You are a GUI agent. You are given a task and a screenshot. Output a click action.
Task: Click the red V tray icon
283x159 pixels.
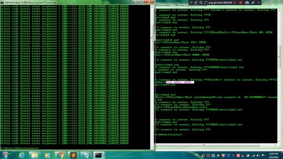(x=238, y=155)
